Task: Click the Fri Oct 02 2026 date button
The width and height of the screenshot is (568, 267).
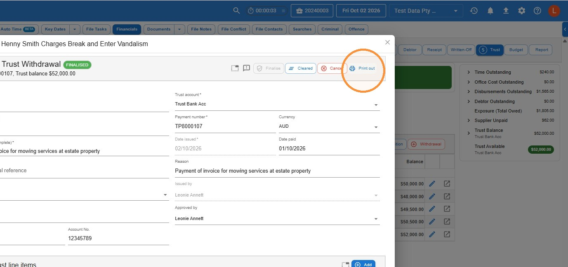Action: pos(361,11)
